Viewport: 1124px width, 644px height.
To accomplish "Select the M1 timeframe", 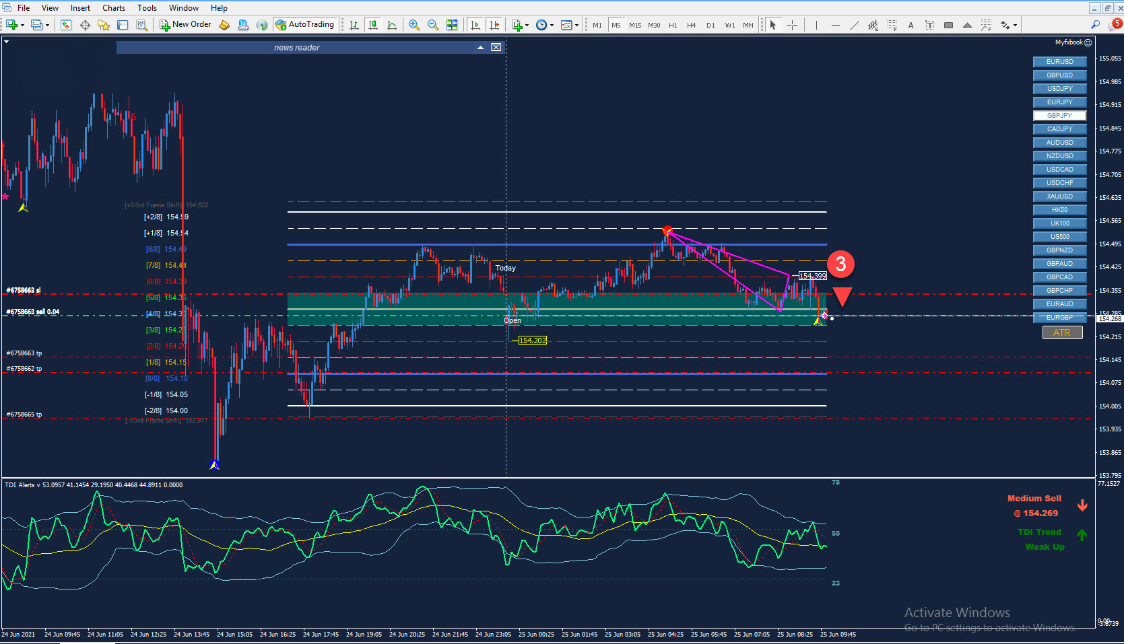I will tap(597, 25).
